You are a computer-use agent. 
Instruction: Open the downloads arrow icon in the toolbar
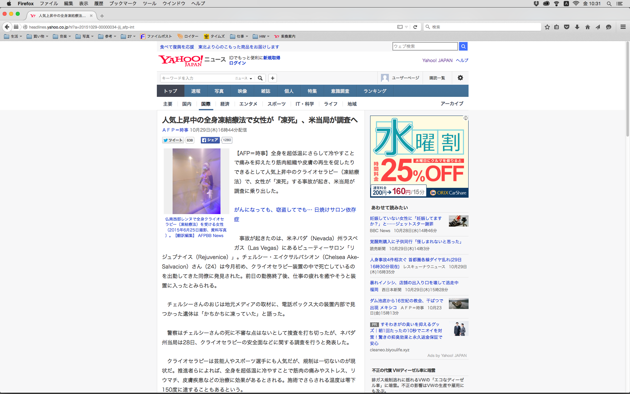pyautogui.click(x=577, y=27)
